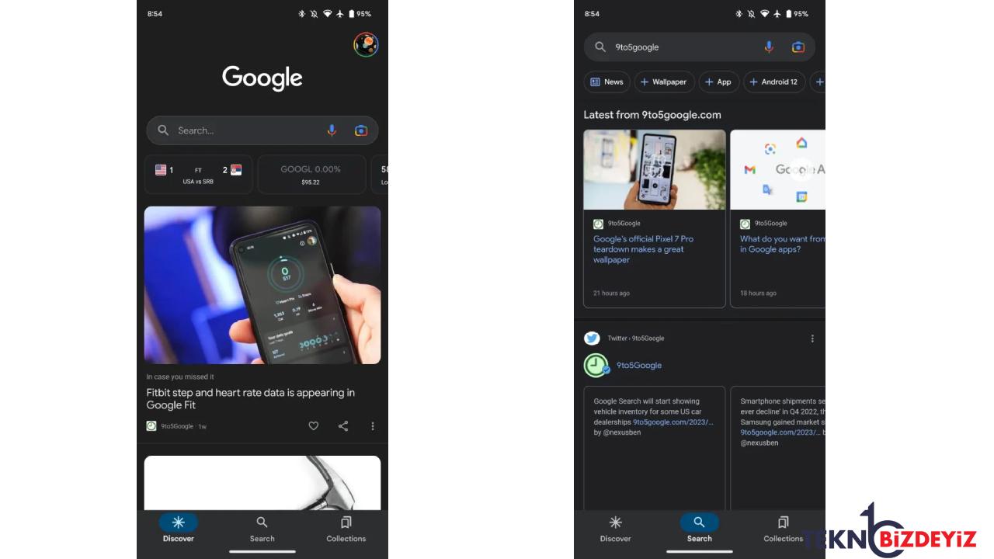This screenshot has width=994, height=559.
Task: Open Google Lens in the Search... bar
Action: pos(360,130)
